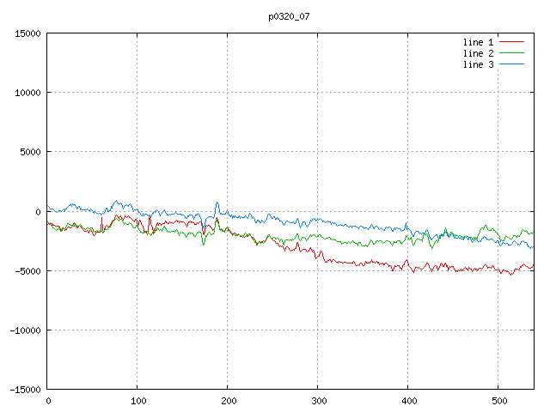Click y-axis label -15000
The height and width of the screenshot is (412, 550).
[25, 390]
